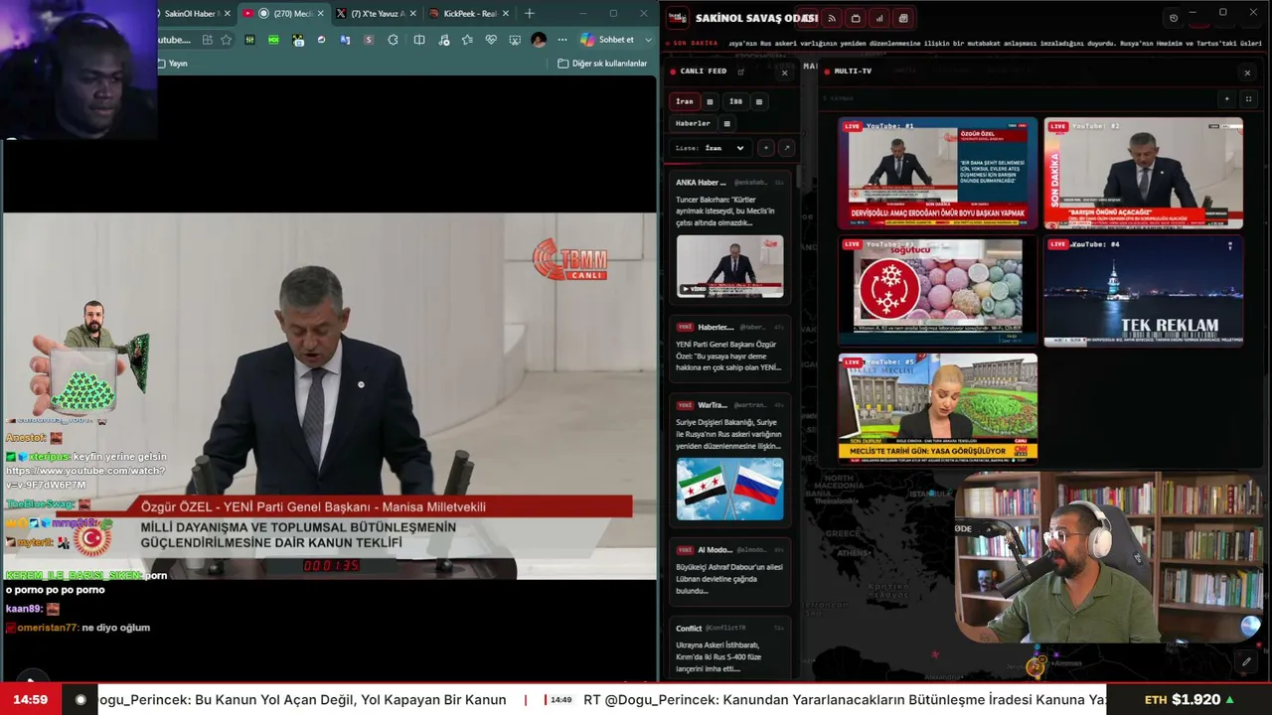The image size is (1272, 715).
Task: Open the bar chart icon in Sakinol header
Action: [879, 18]
